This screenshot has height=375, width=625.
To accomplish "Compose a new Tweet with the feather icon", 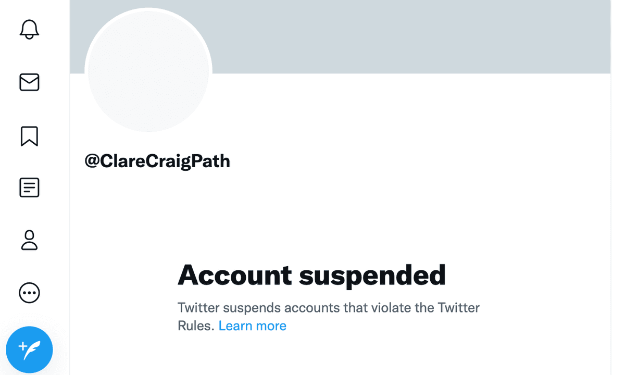I will click(30, 349).
